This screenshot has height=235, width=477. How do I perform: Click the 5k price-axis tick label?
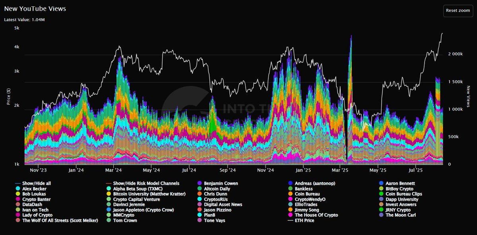pyautogui.click(x=17, y=28)
